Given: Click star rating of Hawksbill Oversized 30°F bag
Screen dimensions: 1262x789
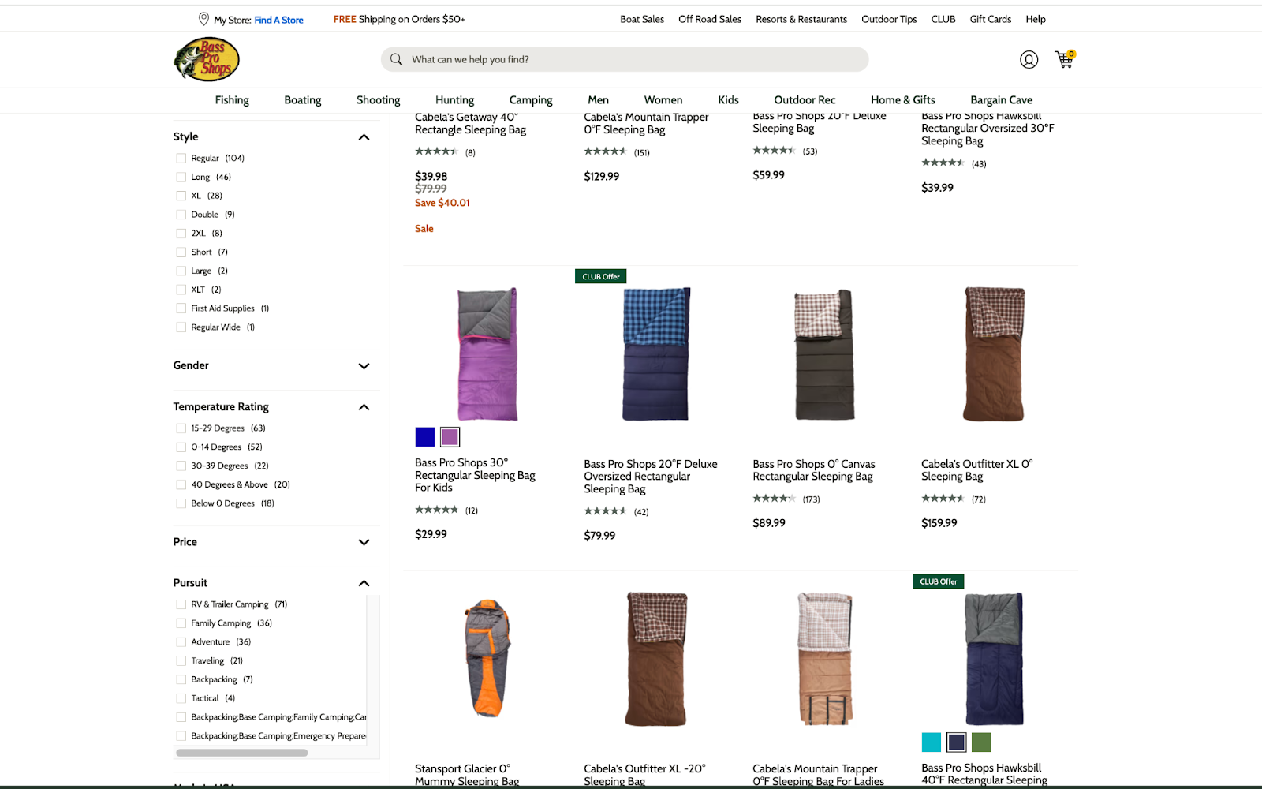Looking at the screenshot, I should pos(943,163).
